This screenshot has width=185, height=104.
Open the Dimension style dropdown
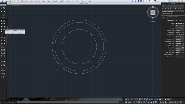180,39
